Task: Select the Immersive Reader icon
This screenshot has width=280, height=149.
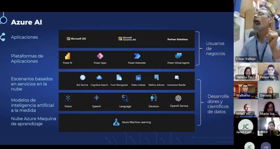Action: [177, 77]
